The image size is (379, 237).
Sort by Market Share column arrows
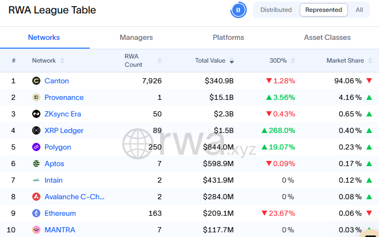tap(370, 61)
